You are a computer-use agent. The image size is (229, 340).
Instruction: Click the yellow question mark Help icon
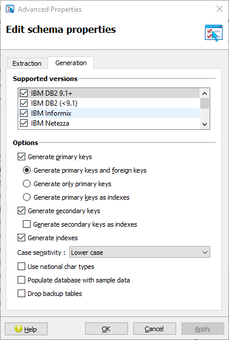[18, 329]
